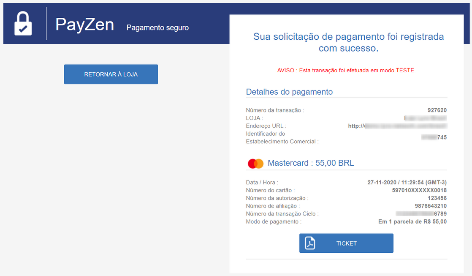Screen dimensions: 472x276
Task: Click the 'Endereço URL :' label
Action: 266,126
